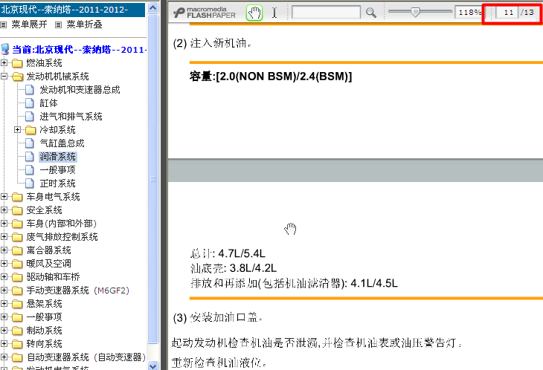Click the current page number field
Image resolution: width=543 pixels, height=370 pixels.
pyautogui.click(x=507, y=13)
